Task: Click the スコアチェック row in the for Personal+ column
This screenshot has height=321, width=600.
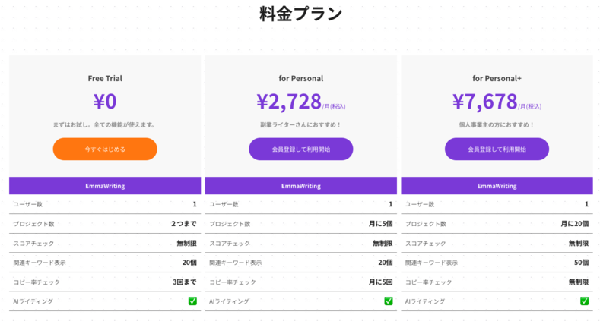Action: [x=424, y=243]
